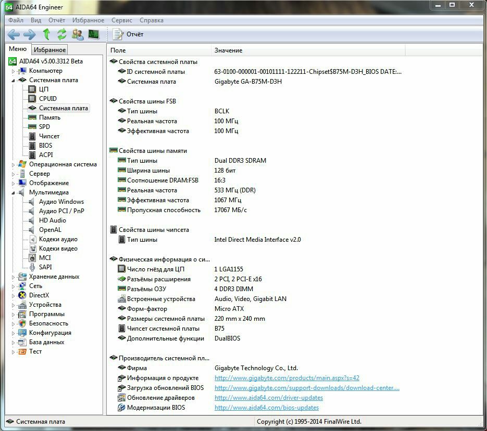
Task: Click the Аудио Windows speaker icon
Action: click(x=32, y=202)
